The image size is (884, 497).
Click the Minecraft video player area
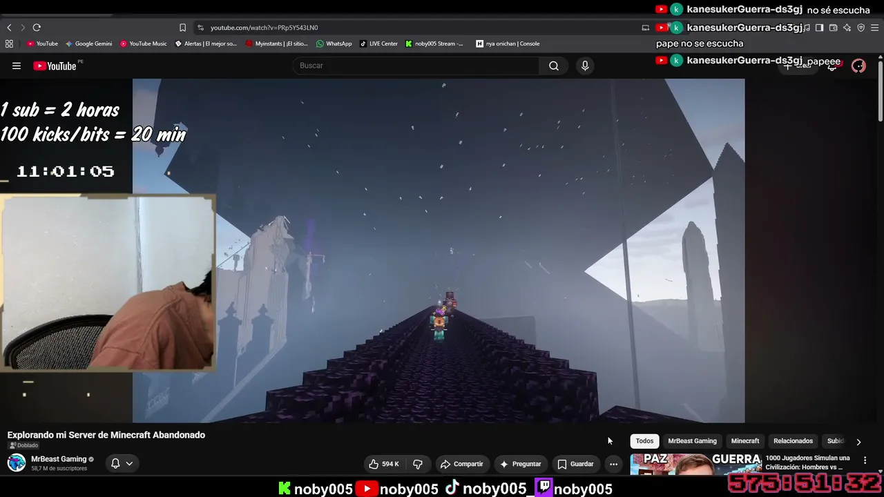pos(439,251)
